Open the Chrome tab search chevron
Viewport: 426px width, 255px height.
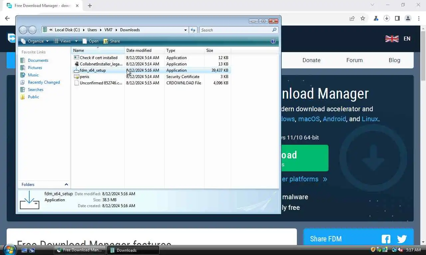tap(372, 5)
